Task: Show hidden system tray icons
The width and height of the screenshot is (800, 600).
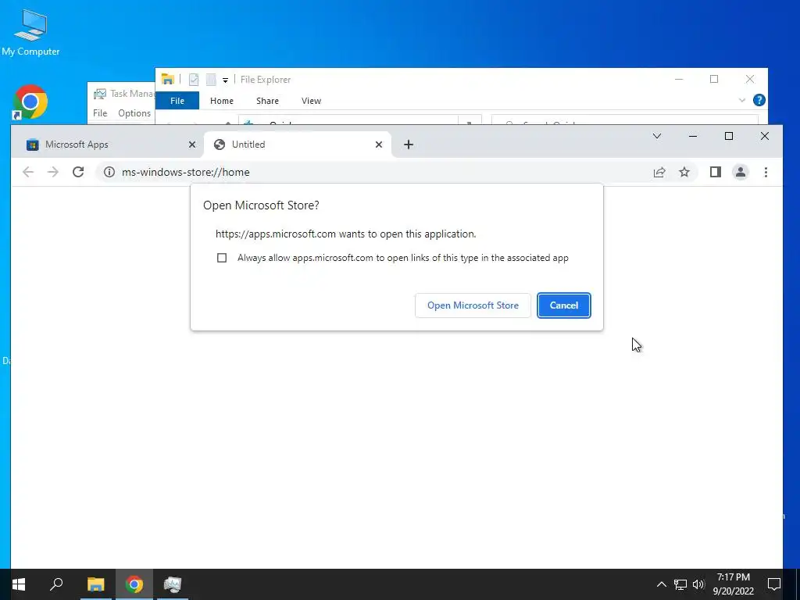Action: pos(661,584)
